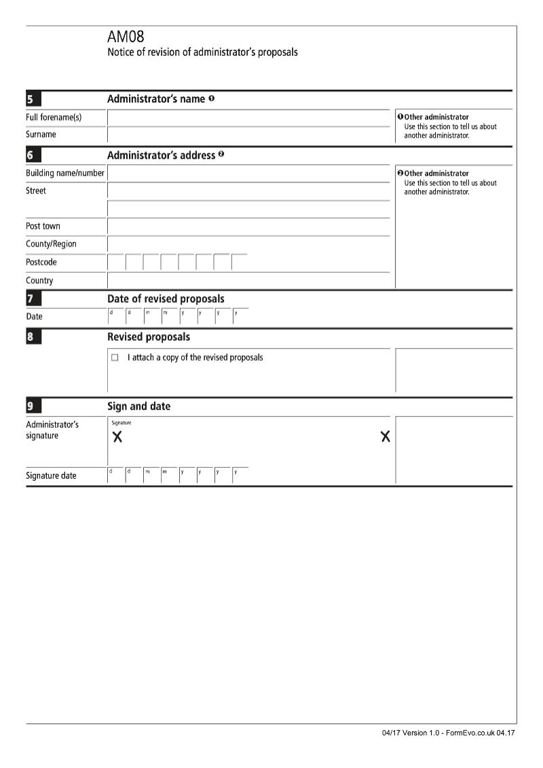Screen dimensions: 543x768
Task: Click the left X signature marker
Action: click(x=117, y=437)
